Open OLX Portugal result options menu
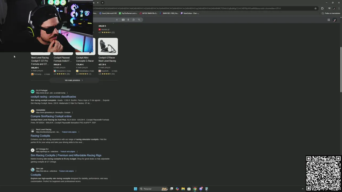 tap(67, 93)
